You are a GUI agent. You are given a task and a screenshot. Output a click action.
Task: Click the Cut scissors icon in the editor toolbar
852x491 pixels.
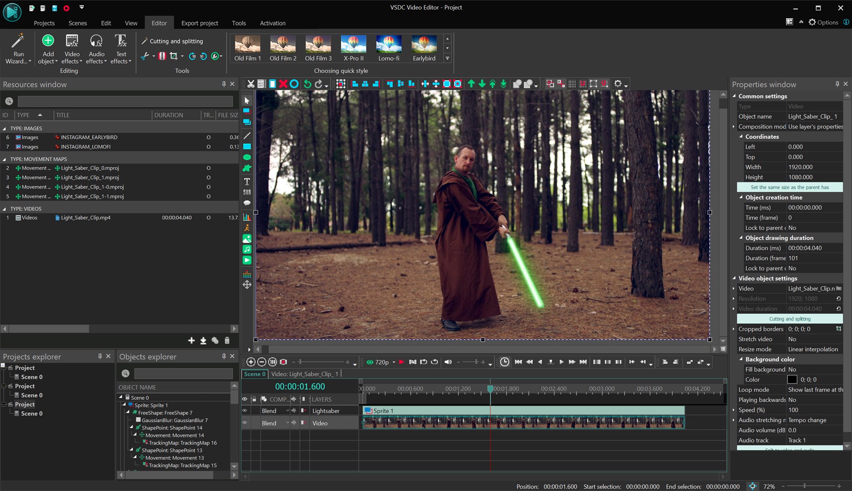[x=250, y=84]
